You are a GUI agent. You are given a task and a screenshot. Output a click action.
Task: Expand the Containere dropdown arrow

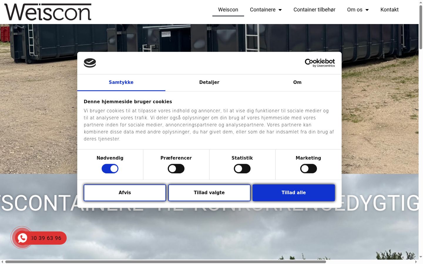click(280, 10)
